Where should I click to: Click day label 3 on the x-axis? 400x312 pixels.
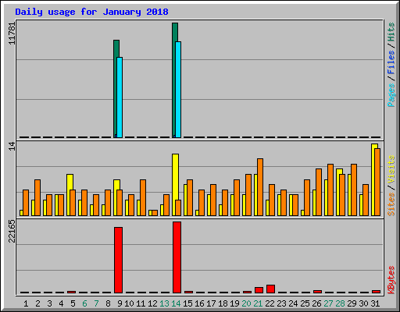pos(49,303)
